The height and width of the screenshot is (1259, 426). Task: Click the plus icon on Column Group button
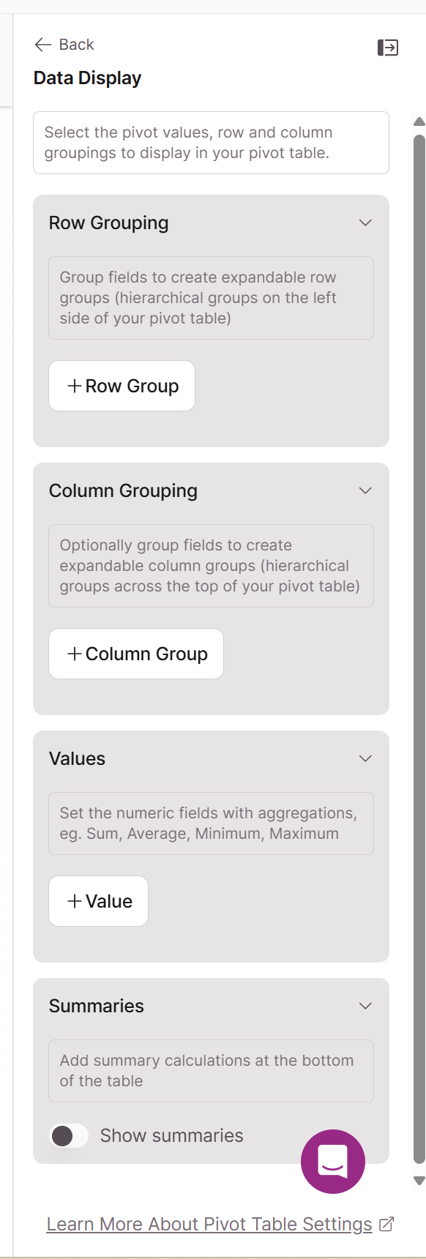[x=74, y=654]
